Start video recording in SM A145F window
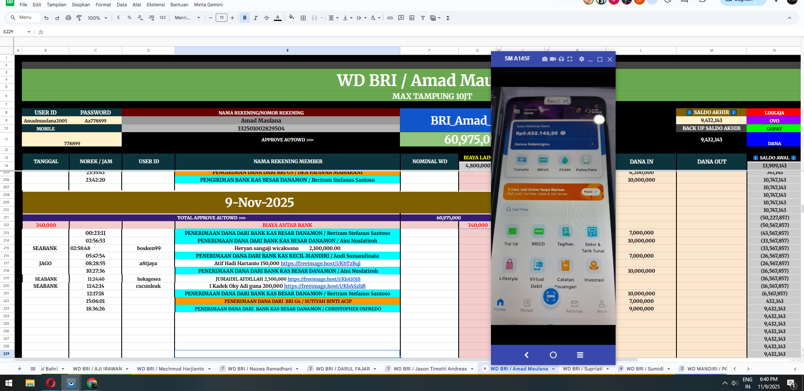 pos(553,59)
